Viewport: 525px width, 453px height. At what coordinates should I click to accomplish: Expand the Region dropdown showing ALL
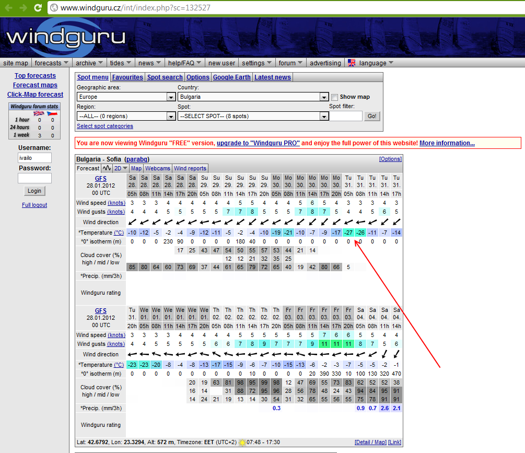(126, 117)
